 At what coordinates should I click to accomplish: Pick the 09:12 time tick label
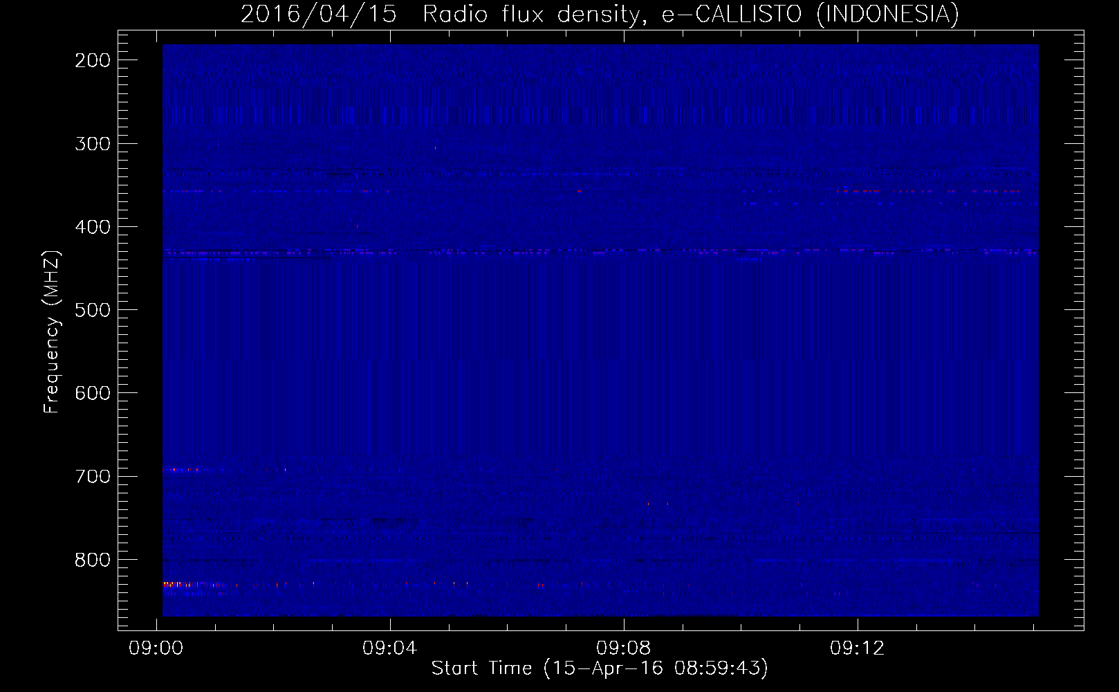pos(858,648)
